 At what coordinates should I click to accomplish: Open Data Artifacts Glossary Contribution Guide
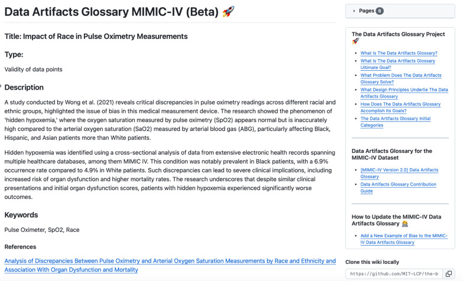point(399,187)
